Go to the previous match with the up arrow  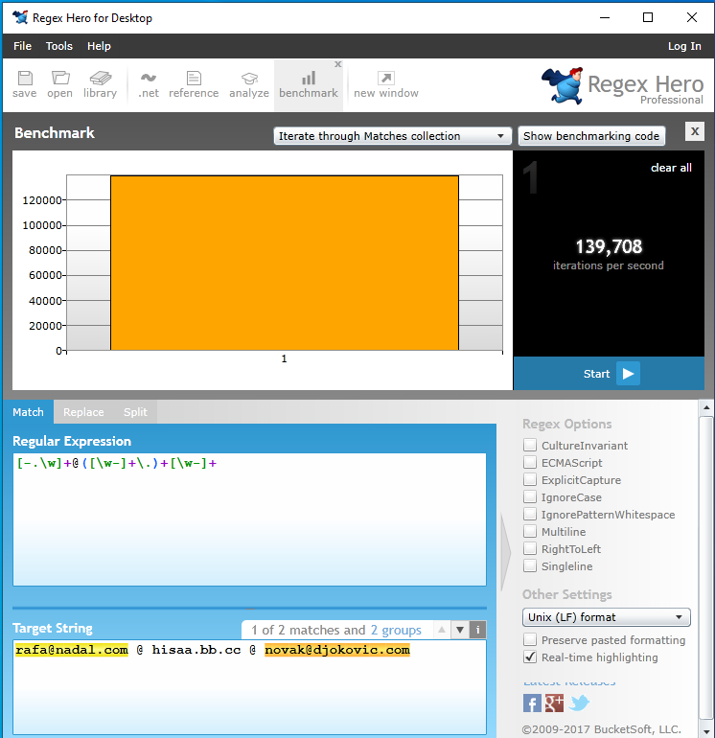[x=442, y=630]
